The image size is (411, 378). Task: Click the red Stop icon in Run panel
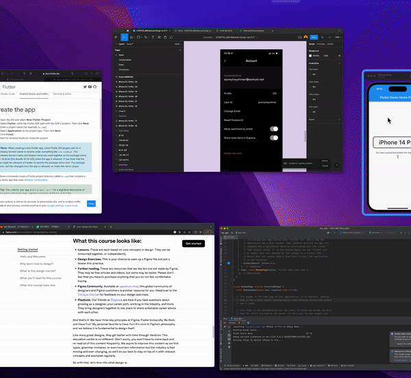[x=225, y=323]
